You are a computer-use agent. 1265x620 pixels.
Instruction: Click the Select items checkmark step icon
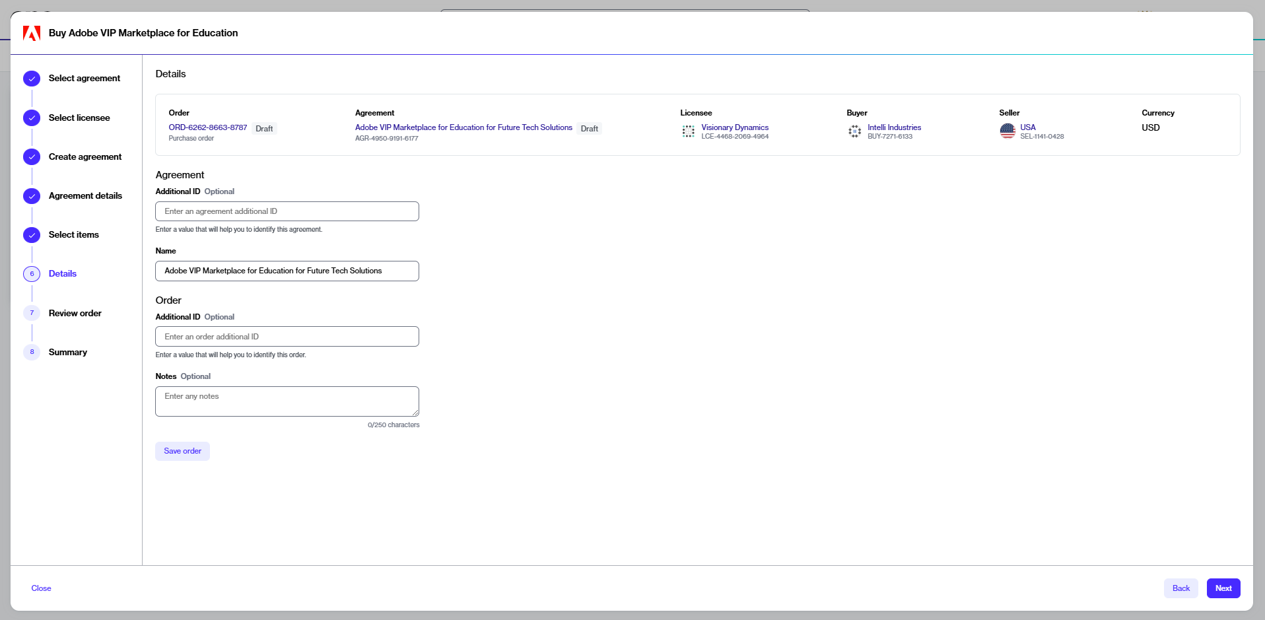(x=32, y=235)
